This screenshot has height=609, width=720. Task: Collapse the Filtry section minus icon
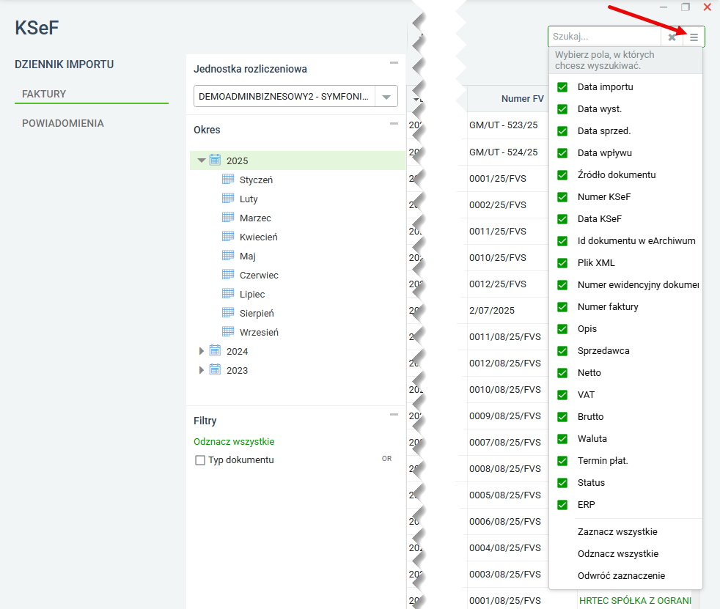[394, 415]
